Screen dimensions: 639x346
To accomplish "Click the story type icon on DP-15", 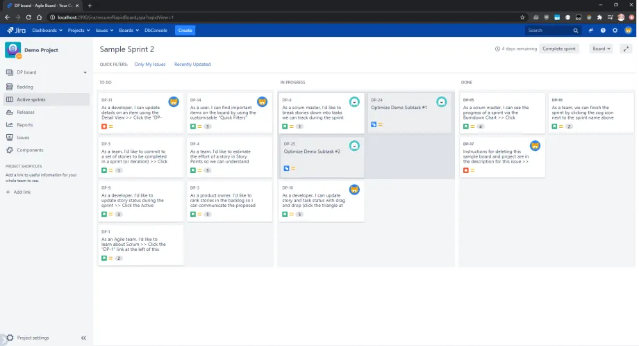I will 466,126.
